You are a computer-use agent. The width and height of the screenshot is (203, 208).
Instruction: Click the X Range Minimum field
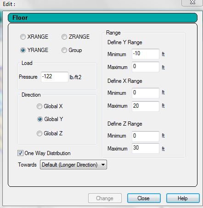[146, 93]
